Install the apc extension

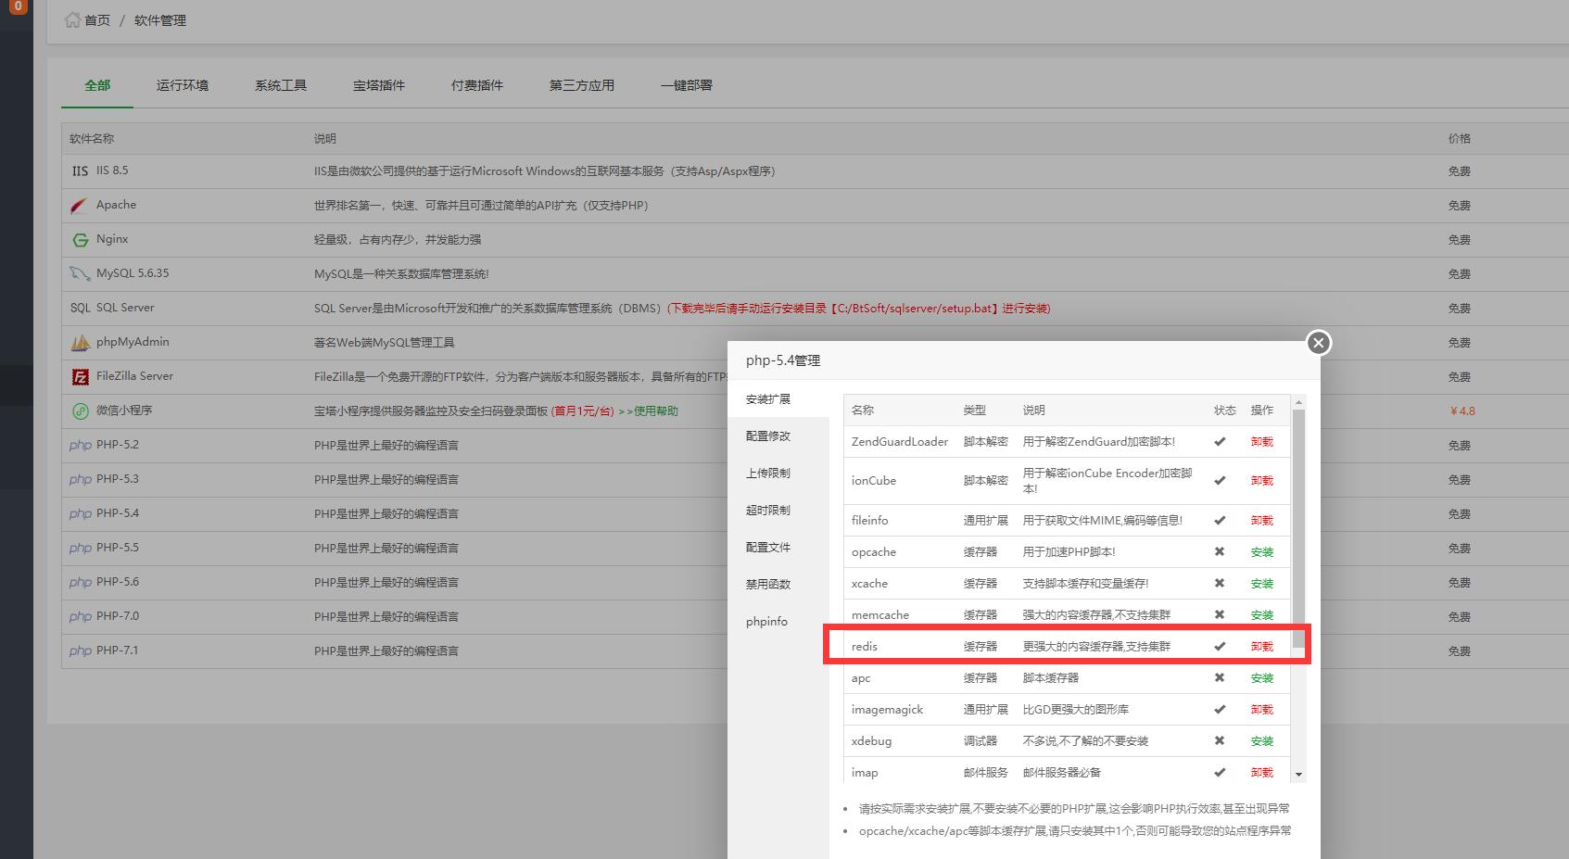[1262, 678]
